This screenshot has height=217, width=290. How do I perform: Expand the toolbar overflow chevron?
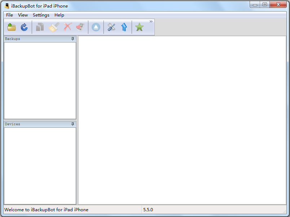click(x=151, y=21)
